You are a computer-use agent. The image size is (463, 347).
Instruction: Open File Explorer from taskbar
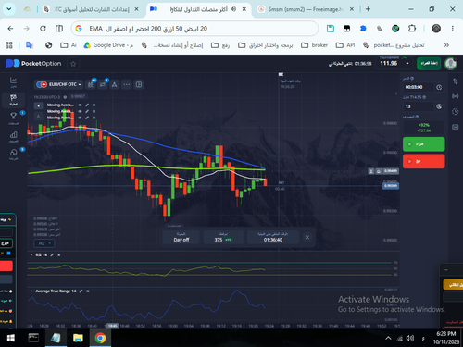pyautogui.click(x=78, y=338)
